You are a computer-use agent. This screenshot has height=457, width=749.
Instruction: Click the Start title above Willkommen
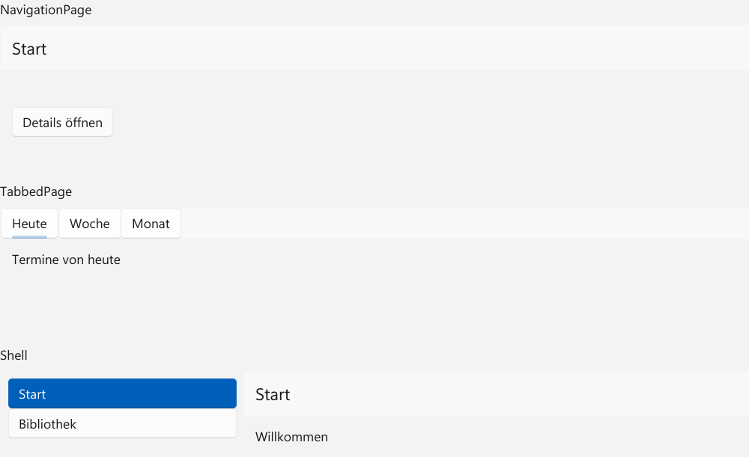coord(273,394)
